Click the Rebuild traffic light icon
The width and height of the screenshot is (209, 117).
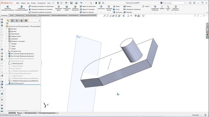[x=96, y=3]
